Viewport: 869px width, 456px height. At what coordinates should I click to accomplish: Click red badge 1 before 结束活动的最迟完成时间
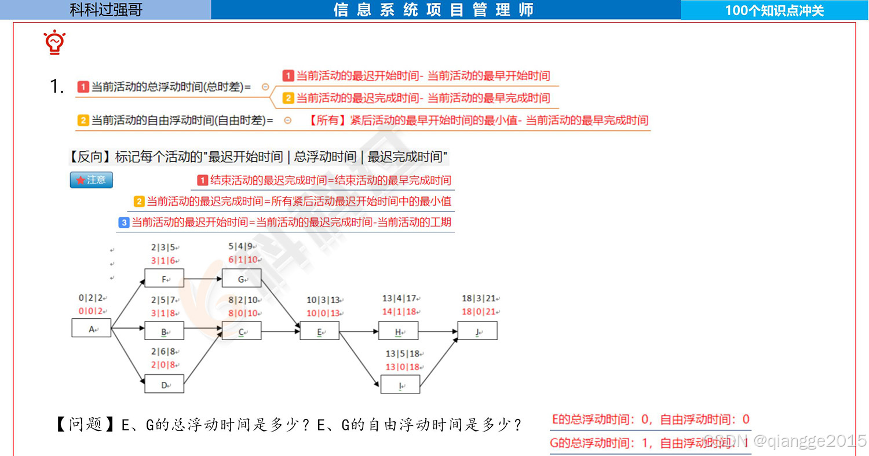(x=202, y=180)
